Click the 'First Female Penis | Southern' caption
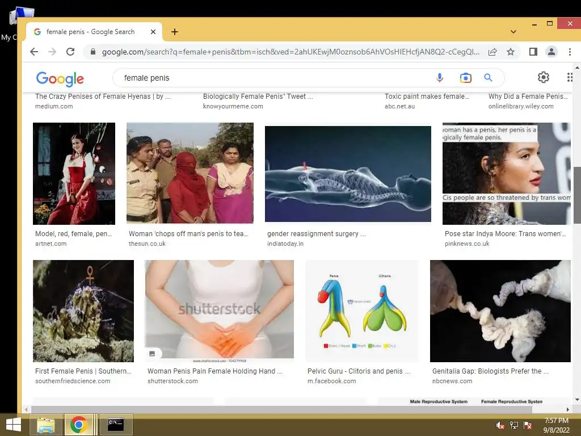Viewport: 581px width, 436px height. click(x=83, y=371)
